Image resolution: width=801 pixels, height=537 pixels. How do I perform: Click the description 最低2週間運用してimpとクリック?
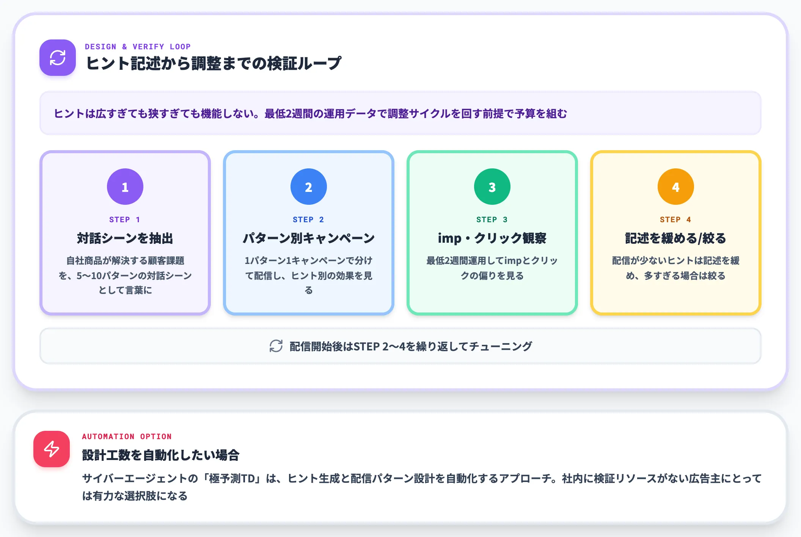pos(492,268)
